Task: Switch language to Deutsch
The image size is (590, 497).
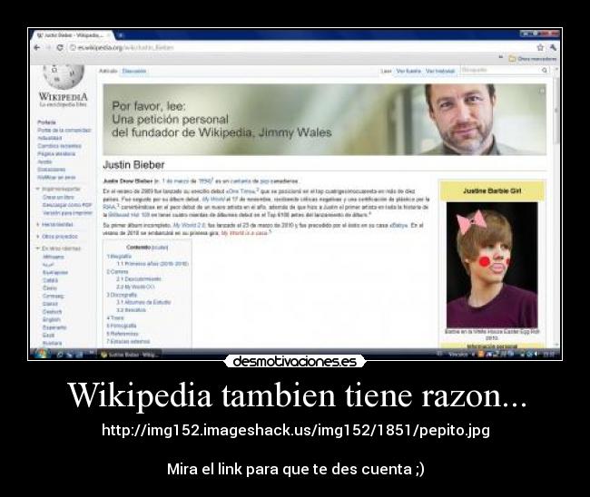Action: click(52, 312)
